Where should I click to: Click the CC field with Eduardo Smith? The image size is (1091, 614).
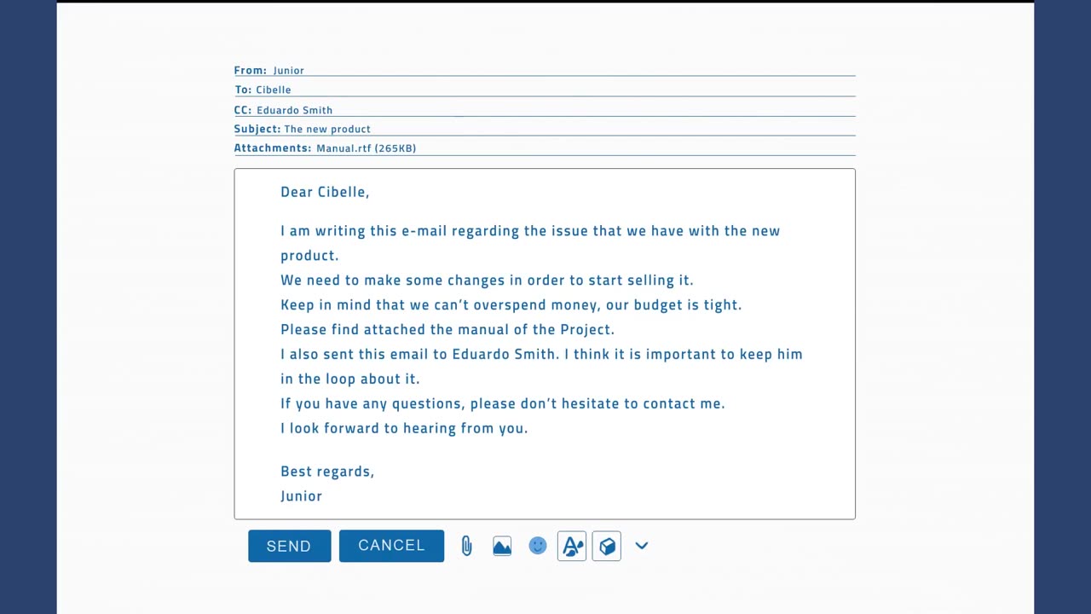[294, 110]
